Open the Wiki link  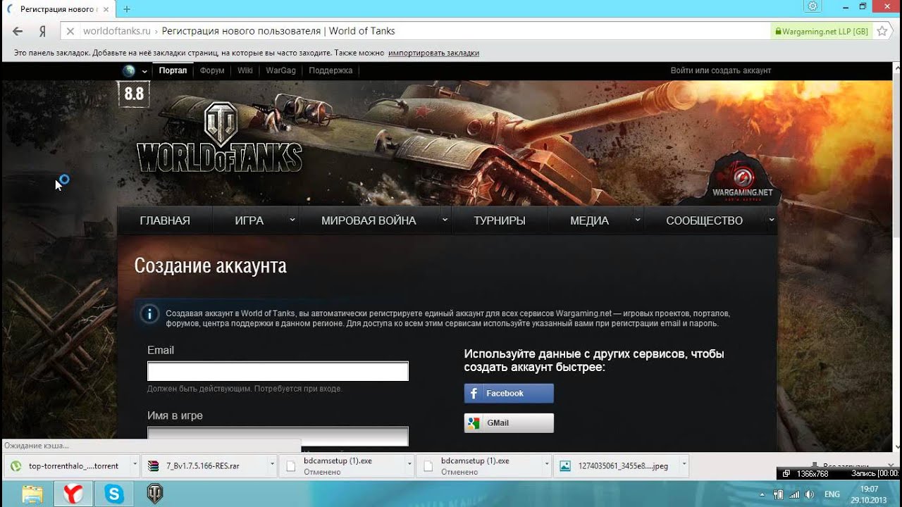tap(245, 70)
